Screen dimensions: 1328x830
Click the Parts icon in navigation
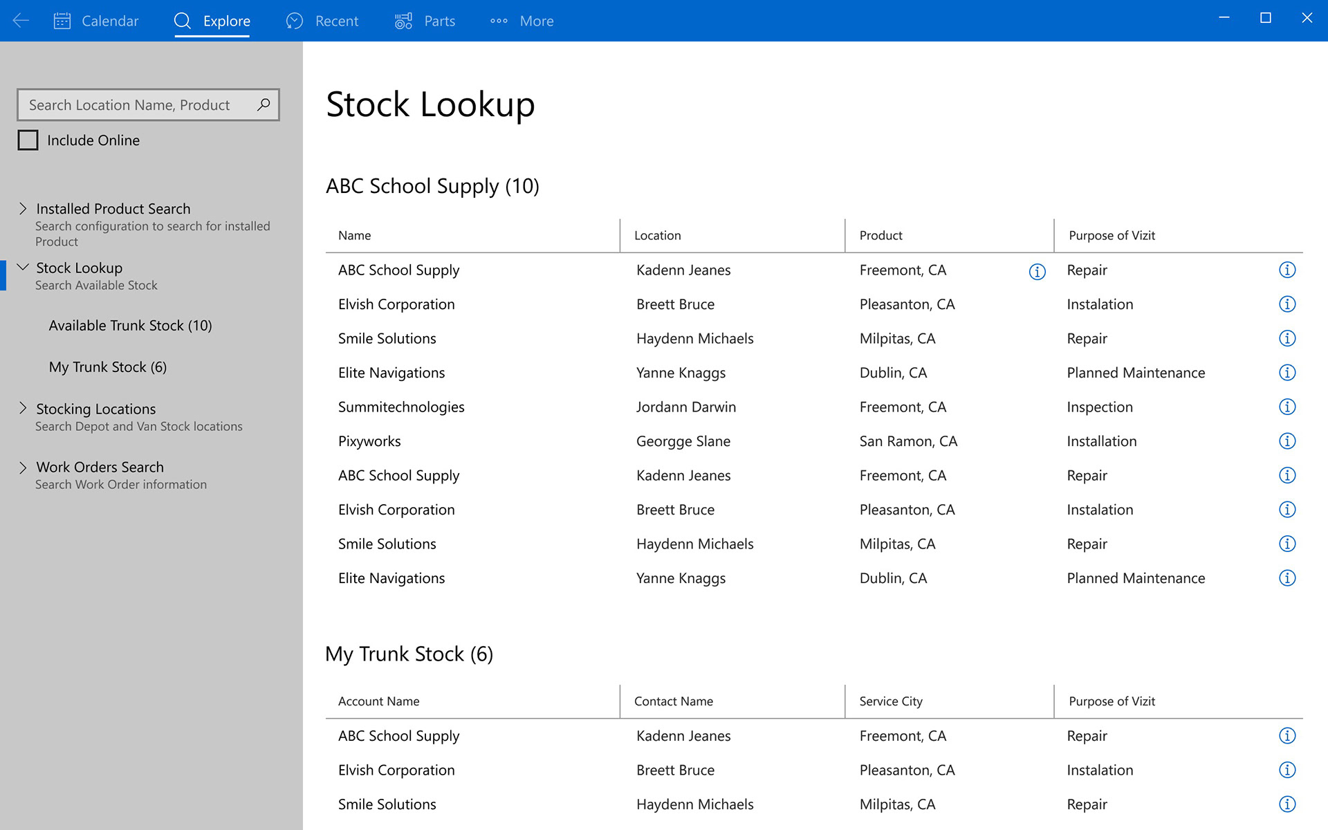click(403, 21)
